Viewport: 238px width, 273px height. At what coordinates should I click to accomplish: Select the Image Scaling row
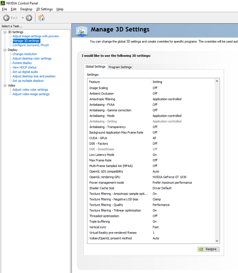point(151,88)
